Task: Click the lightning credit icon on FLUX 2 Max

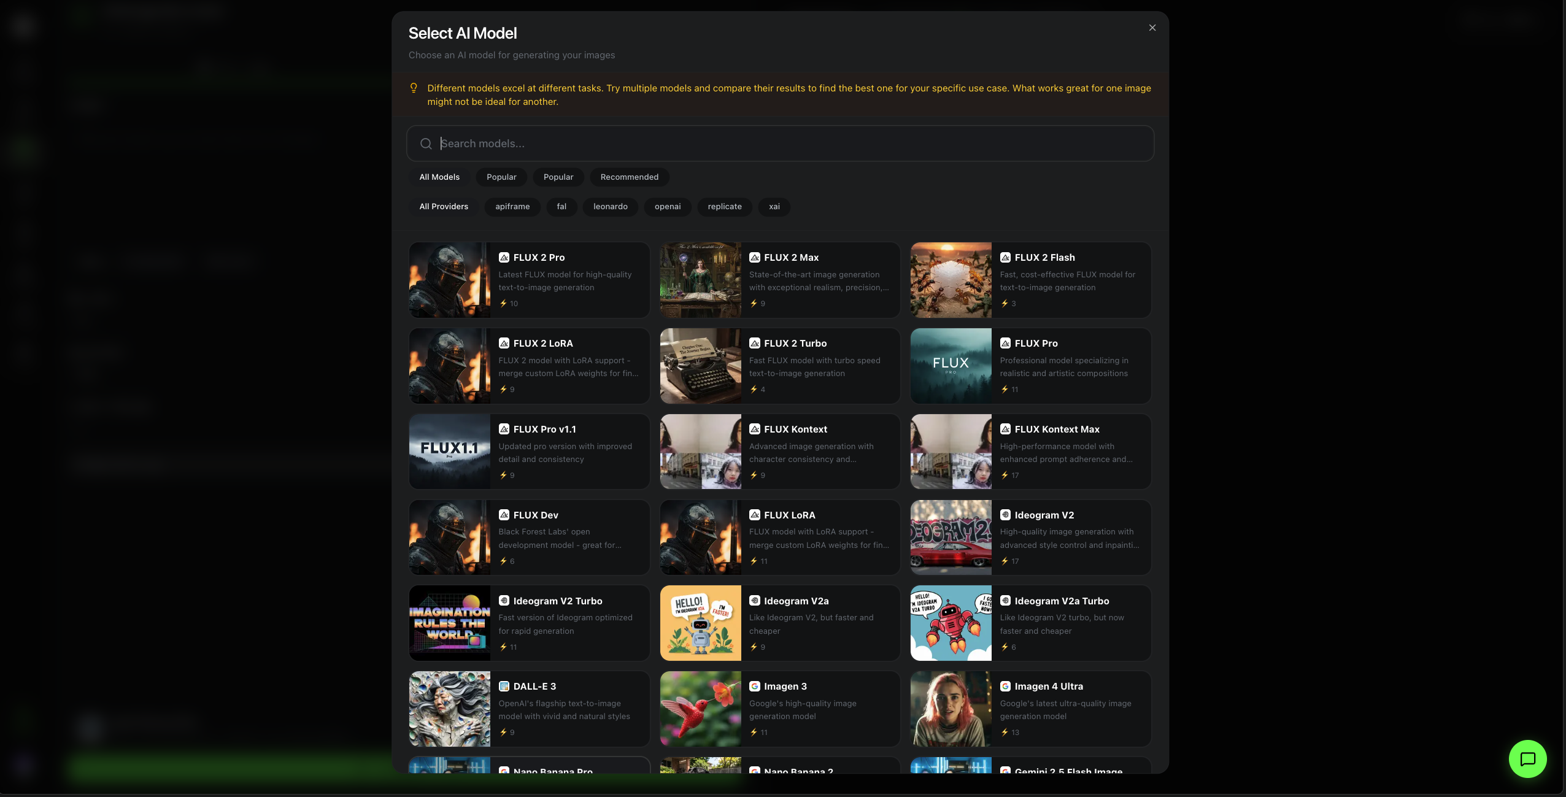Action: pos(754,304)
